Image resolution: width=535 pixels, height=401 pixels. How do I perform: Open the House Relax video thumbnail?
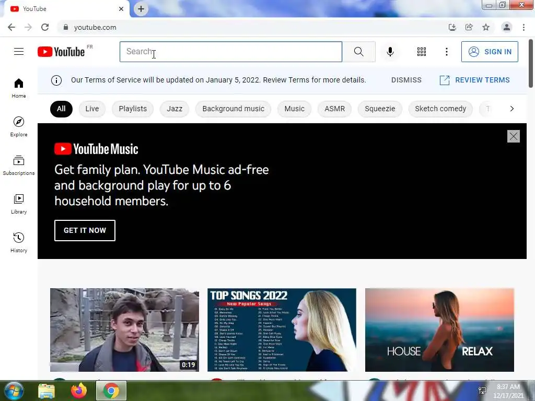point(439,330)
